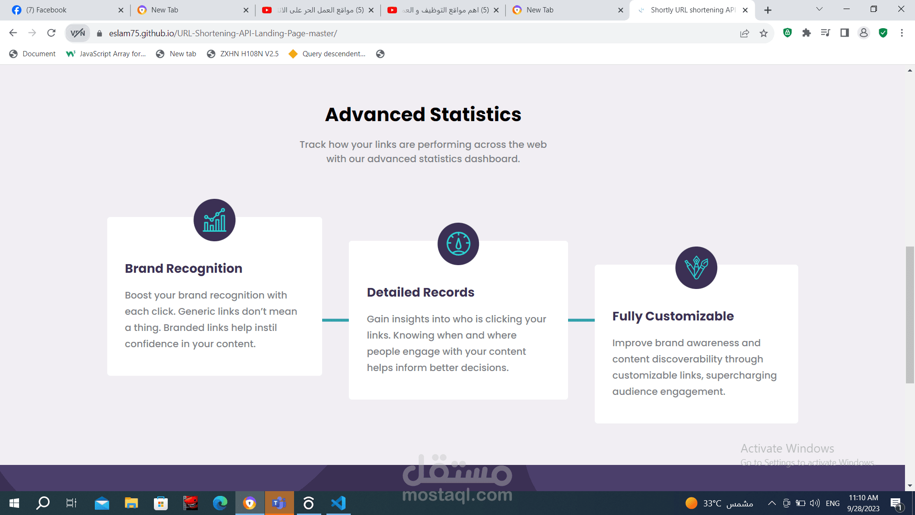Open the browser side panel

tap(844, 33)
